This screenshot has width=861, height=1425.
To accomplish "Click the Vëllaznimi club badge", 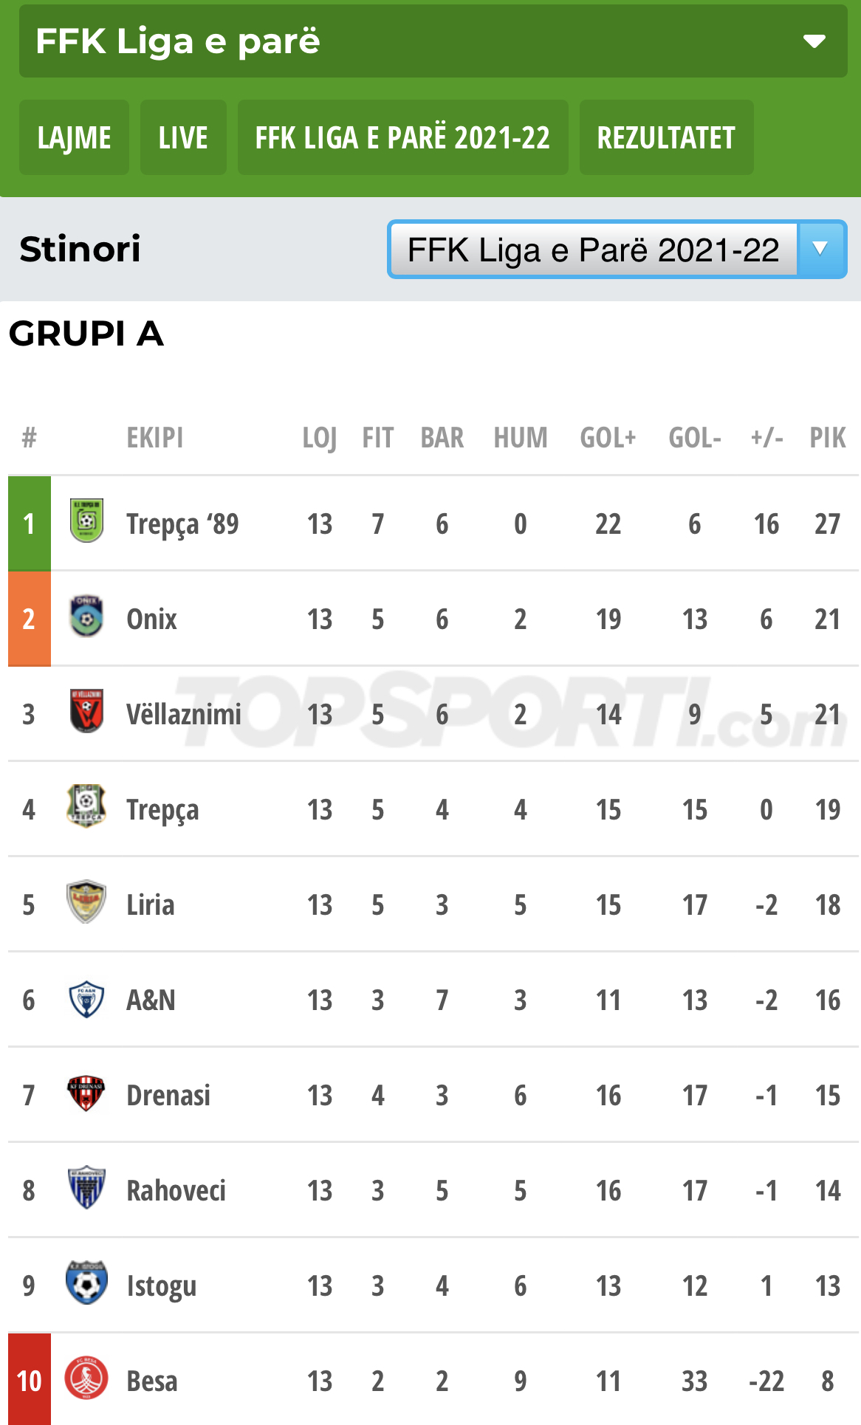I will [86, 712].
